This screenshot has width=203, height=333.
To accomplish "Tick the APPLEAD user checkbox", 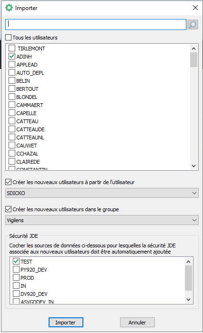I will tap(12, 64).
